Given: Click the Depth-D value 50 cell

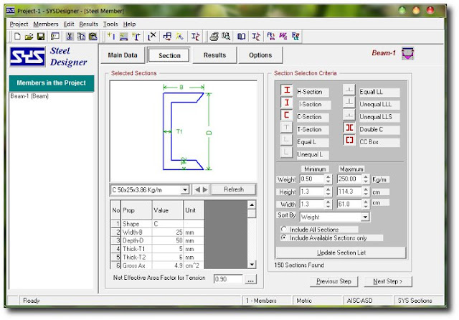Looking at the screenshot, I should point(168,240).
